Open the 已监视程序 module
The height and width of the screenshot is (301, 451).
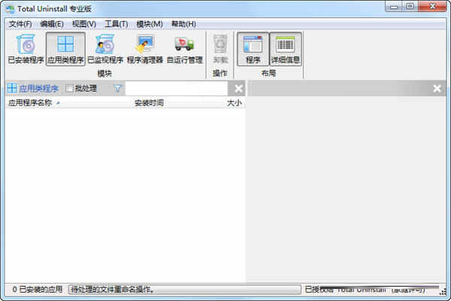(104, 48)
